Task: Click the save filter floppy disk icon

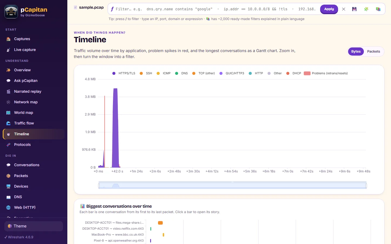Action: tap(354, 9)
